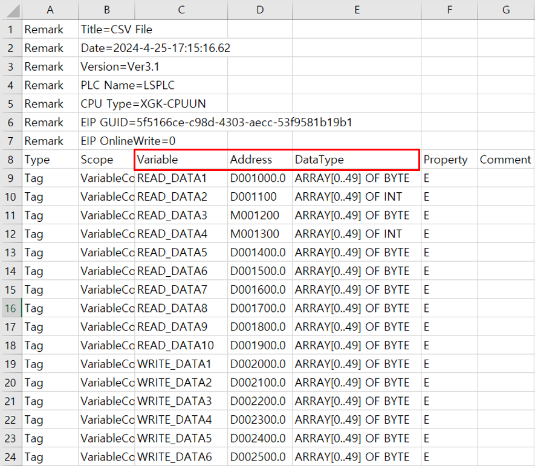Select the Tag cell in row 9
The height and width of the screenshot is (466, 535).
50,178
